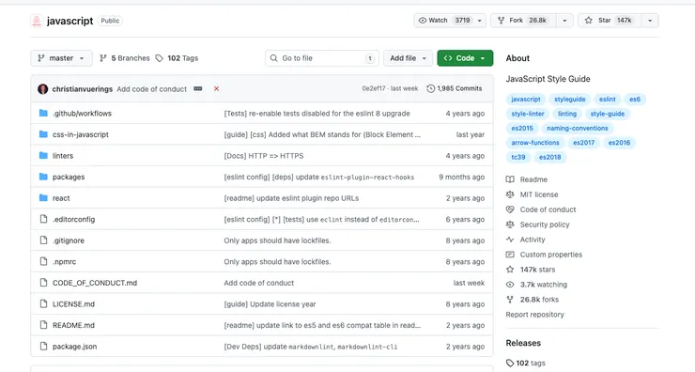View the 1,985 Commits history
Image resolution: width=695 pixels, height=372 pixels.
(x=455, y=88)
